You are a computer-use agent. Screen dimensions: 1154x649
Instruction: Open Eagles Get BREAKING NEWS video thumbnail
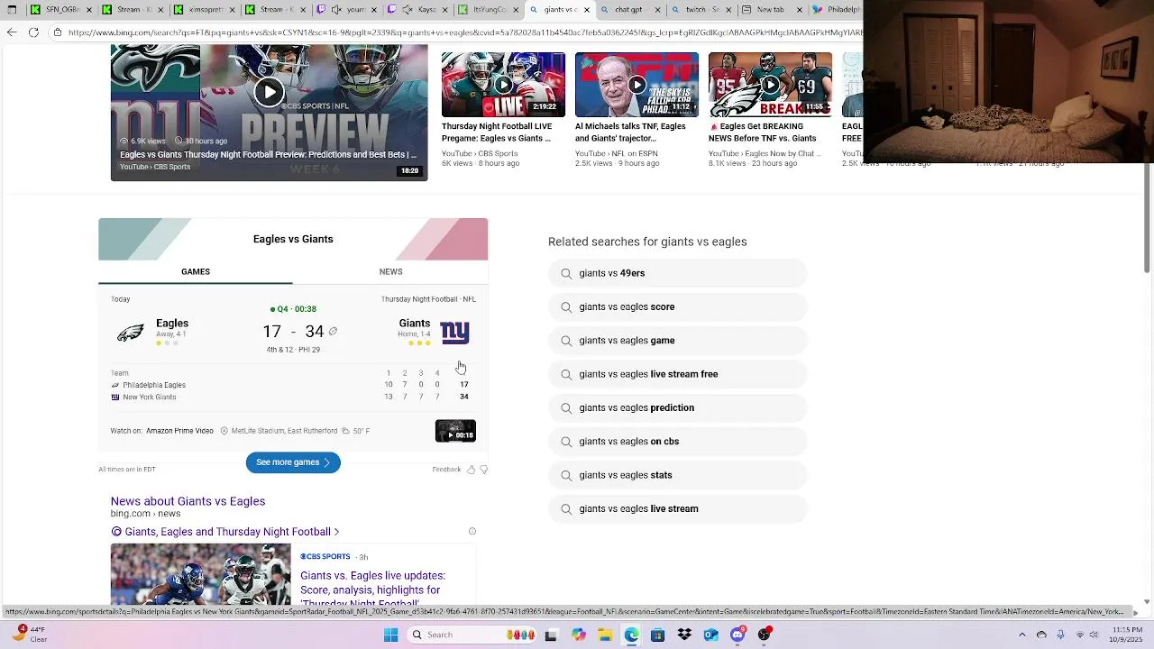coord(770,85)
